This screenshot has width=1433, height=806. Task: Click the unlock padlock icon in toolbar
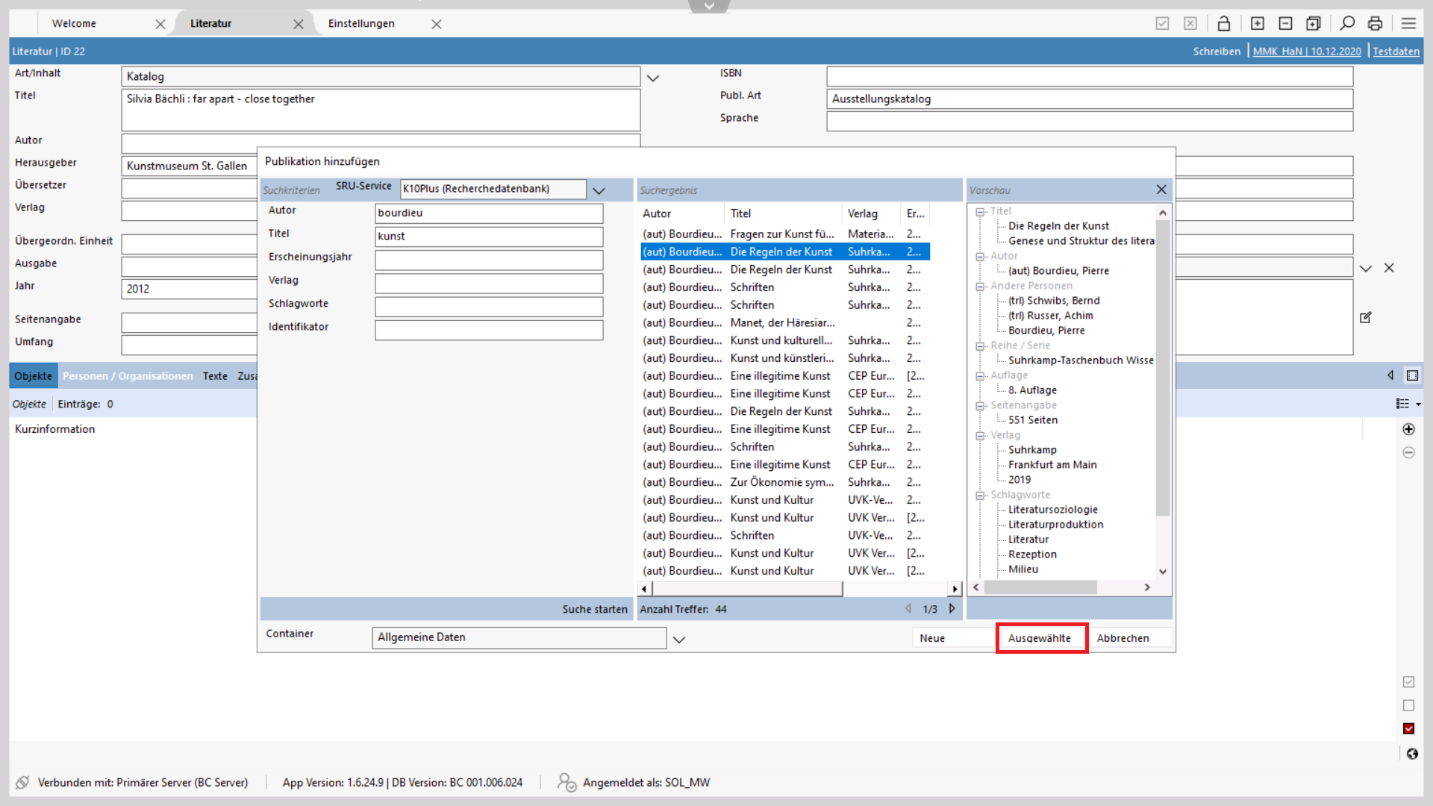(1224, 23)
